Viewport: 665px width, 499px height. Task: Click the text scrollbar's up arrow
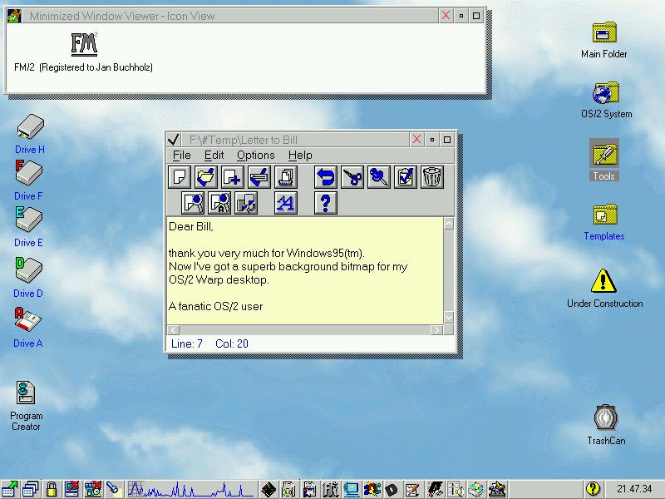tap(449, 223)
